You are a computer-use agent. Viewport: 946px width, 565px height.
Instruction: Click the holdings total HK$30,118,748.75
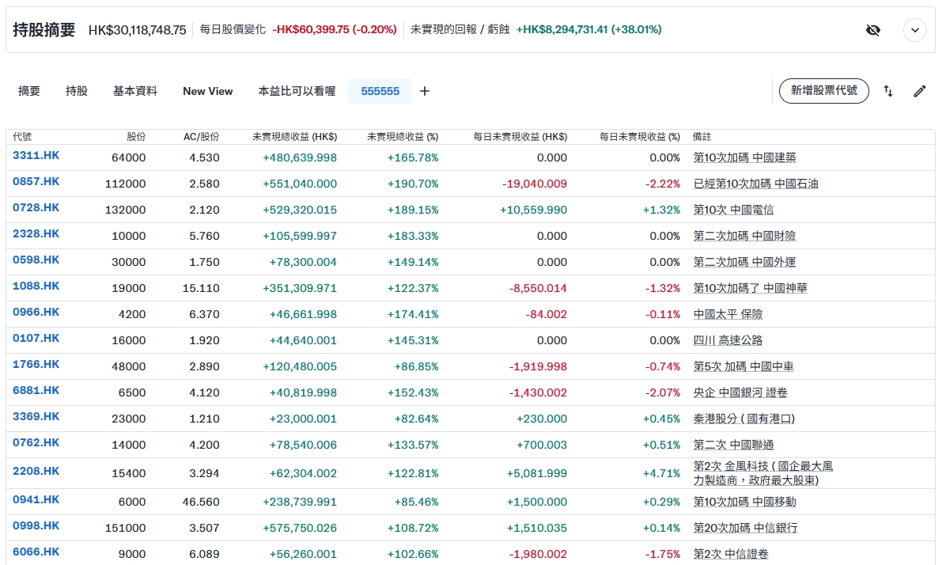point(137,30)
